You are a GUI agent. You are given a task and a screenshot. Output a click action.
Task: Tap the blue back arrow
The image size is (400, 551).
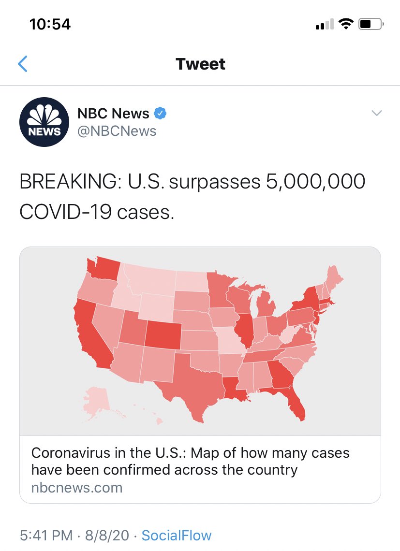click(x=23, y=64)
